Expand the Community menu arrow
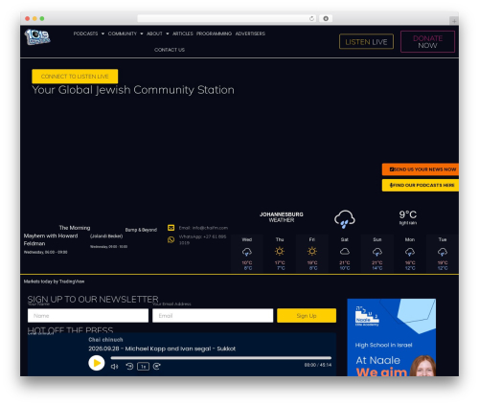 click(142, 34)
